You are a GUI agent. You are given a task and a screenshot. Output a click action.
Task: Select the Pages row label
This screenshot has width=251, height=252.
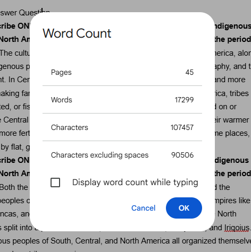coord(61,72)
